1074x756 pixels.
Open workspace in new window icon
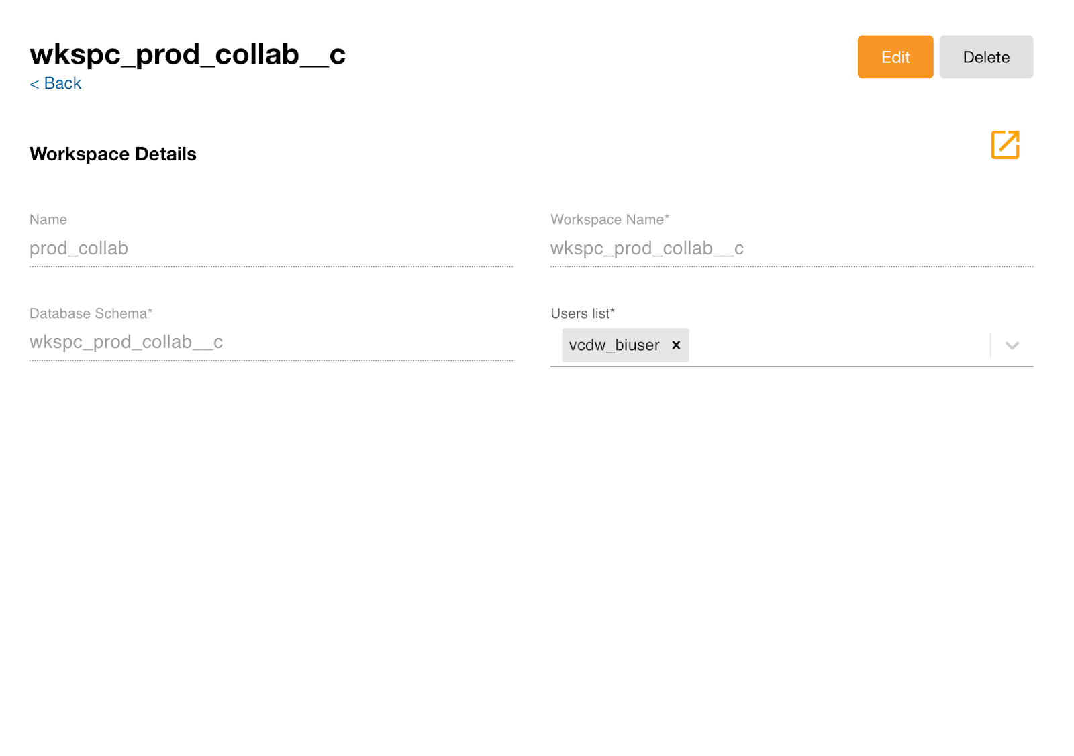[x=1005, y=145]
